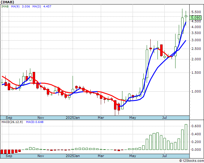Click May on the price chart time axis

pos(133,118)
